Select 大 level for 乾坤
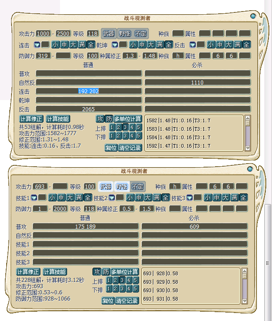The image size is (272, 321). coord(151,44)
